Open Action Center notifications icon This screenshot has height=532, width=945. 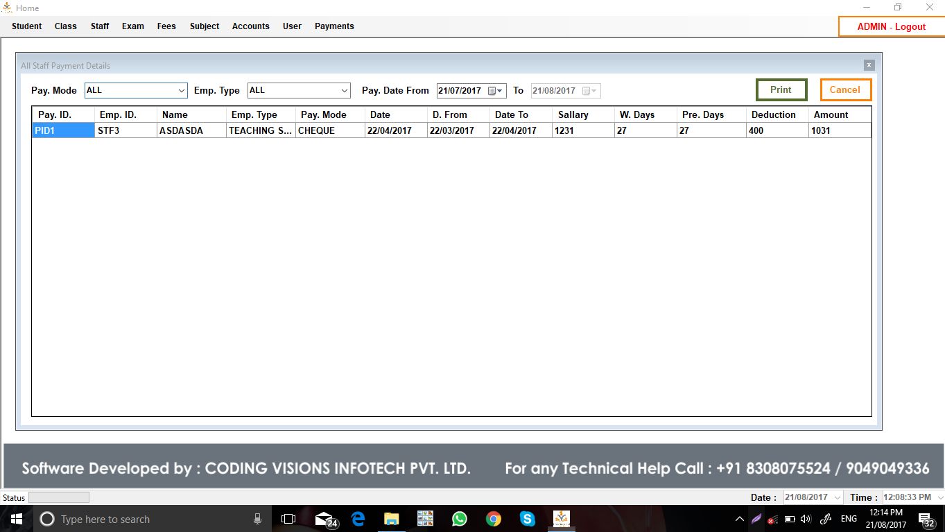(x=927, y=519)
